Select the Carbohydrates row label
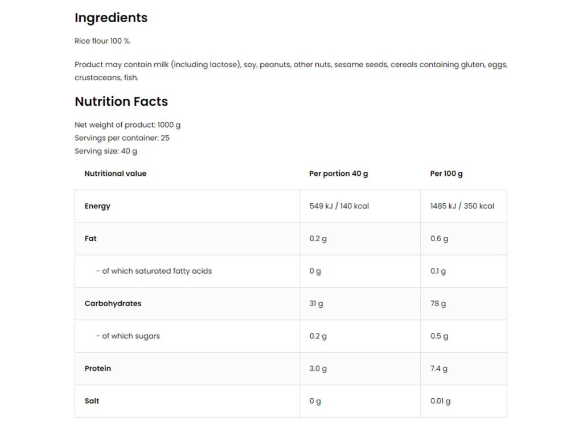 [113, 304]
